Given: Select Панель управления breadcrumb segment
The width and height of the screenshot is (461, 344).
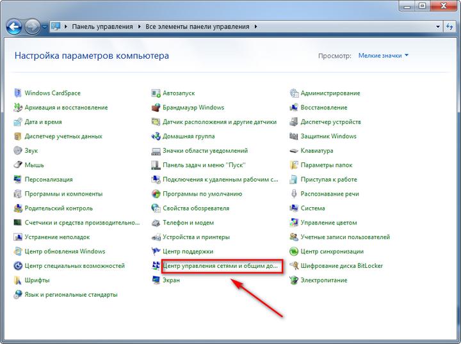Looking at the screenshot, I should pyautogui.click(x=102, y=27).
